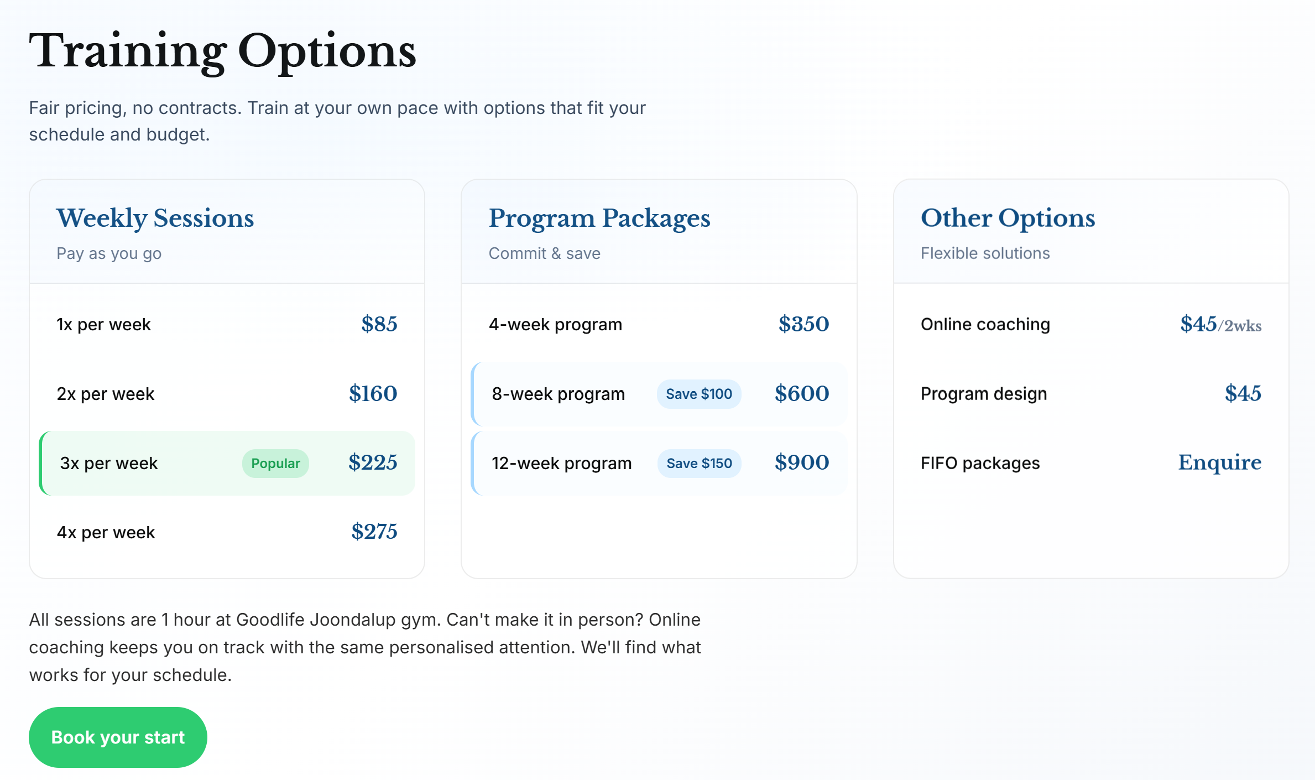The width and height of the screenshot is (1315, 780).
Task: Click the Other Options card heading
Action: click(1008, 218)
